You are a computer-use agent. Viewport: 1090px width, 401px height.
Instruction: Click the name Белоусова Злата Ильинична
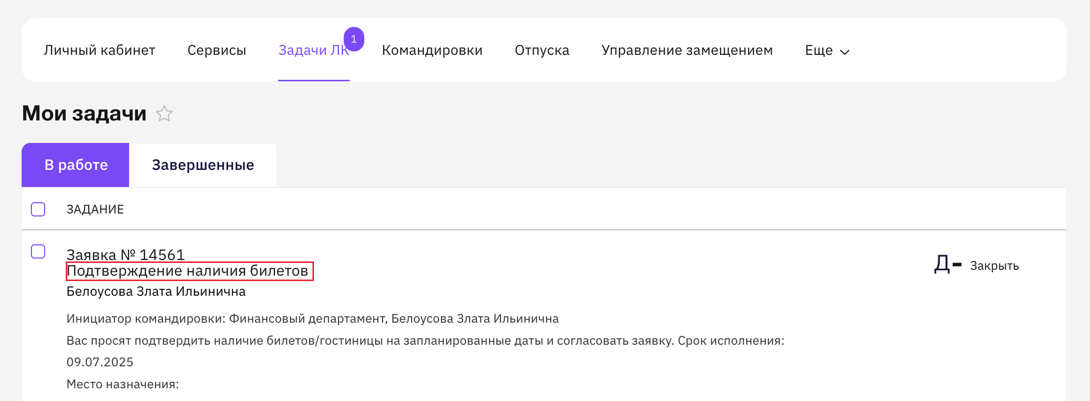(x=156, y=291)
